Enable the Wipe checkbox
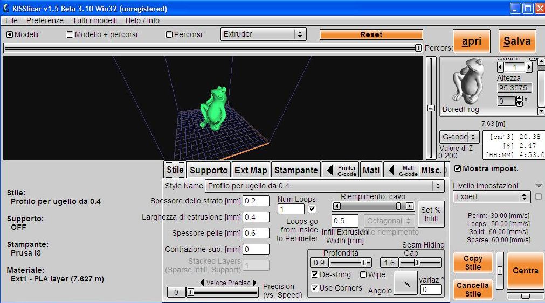 [x=363, y=275]
